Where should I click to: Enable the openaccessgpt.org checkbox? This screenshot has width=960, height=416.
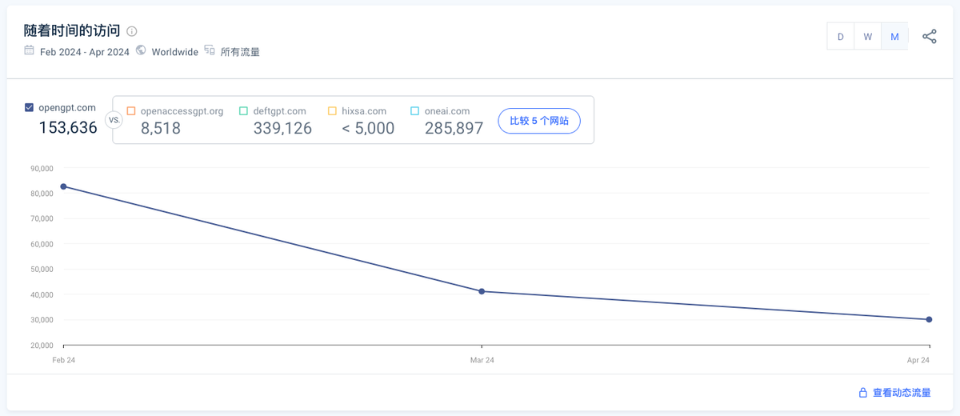[x=131, y=111]
